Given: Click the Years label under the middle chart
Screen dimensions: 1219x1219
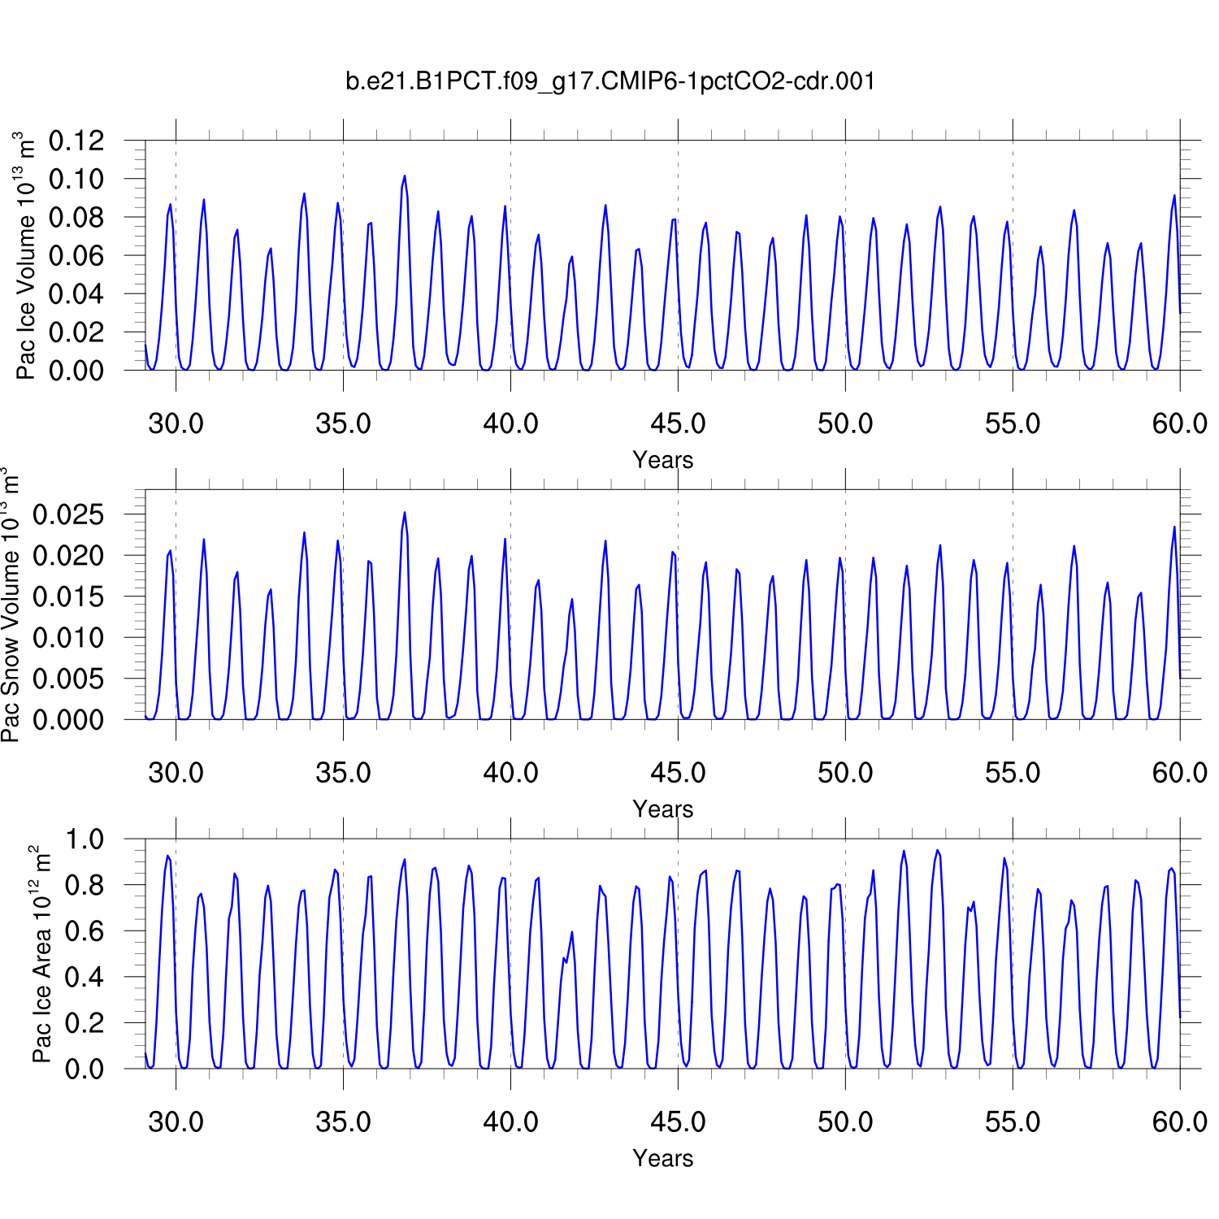Looking at the screenshot, I should (x=662, y=809).
